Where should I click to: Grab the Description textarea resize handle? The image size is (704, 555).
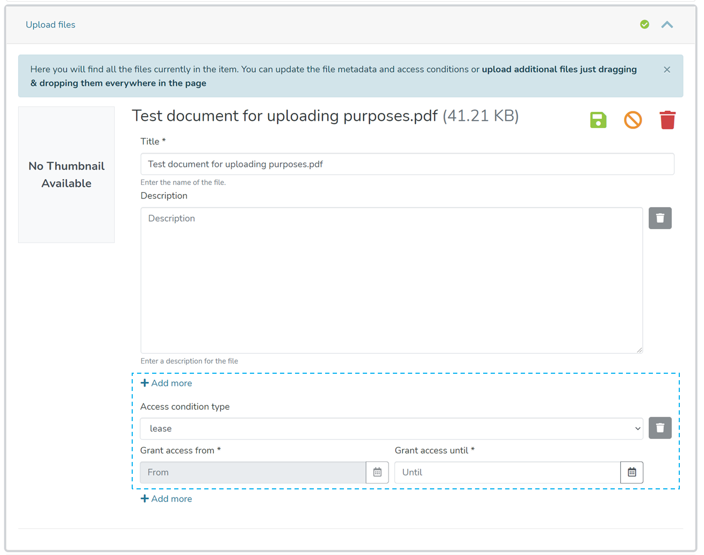coord(639,350)
